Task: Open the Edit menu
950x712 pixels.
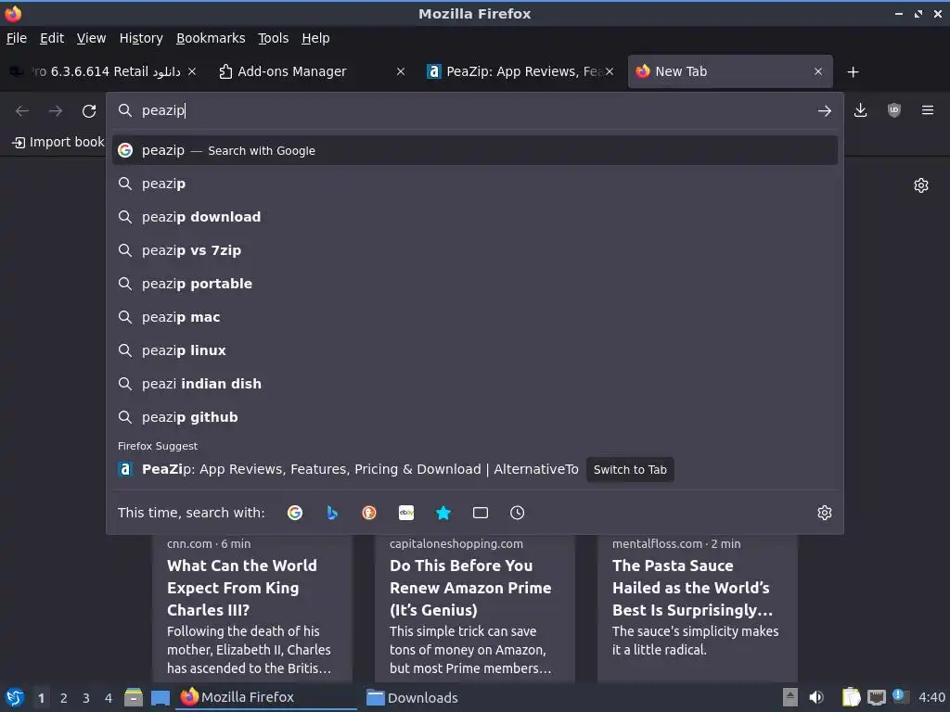Action: click(52, 38)
